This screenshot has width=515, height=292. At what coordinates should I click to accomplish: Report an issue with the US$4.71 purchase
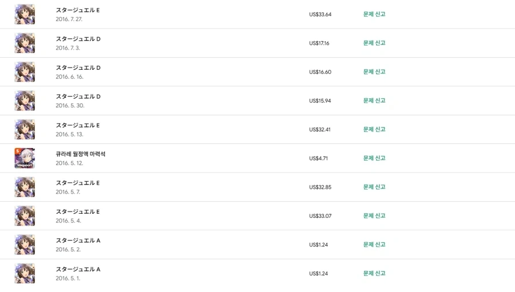coord(374,158)
